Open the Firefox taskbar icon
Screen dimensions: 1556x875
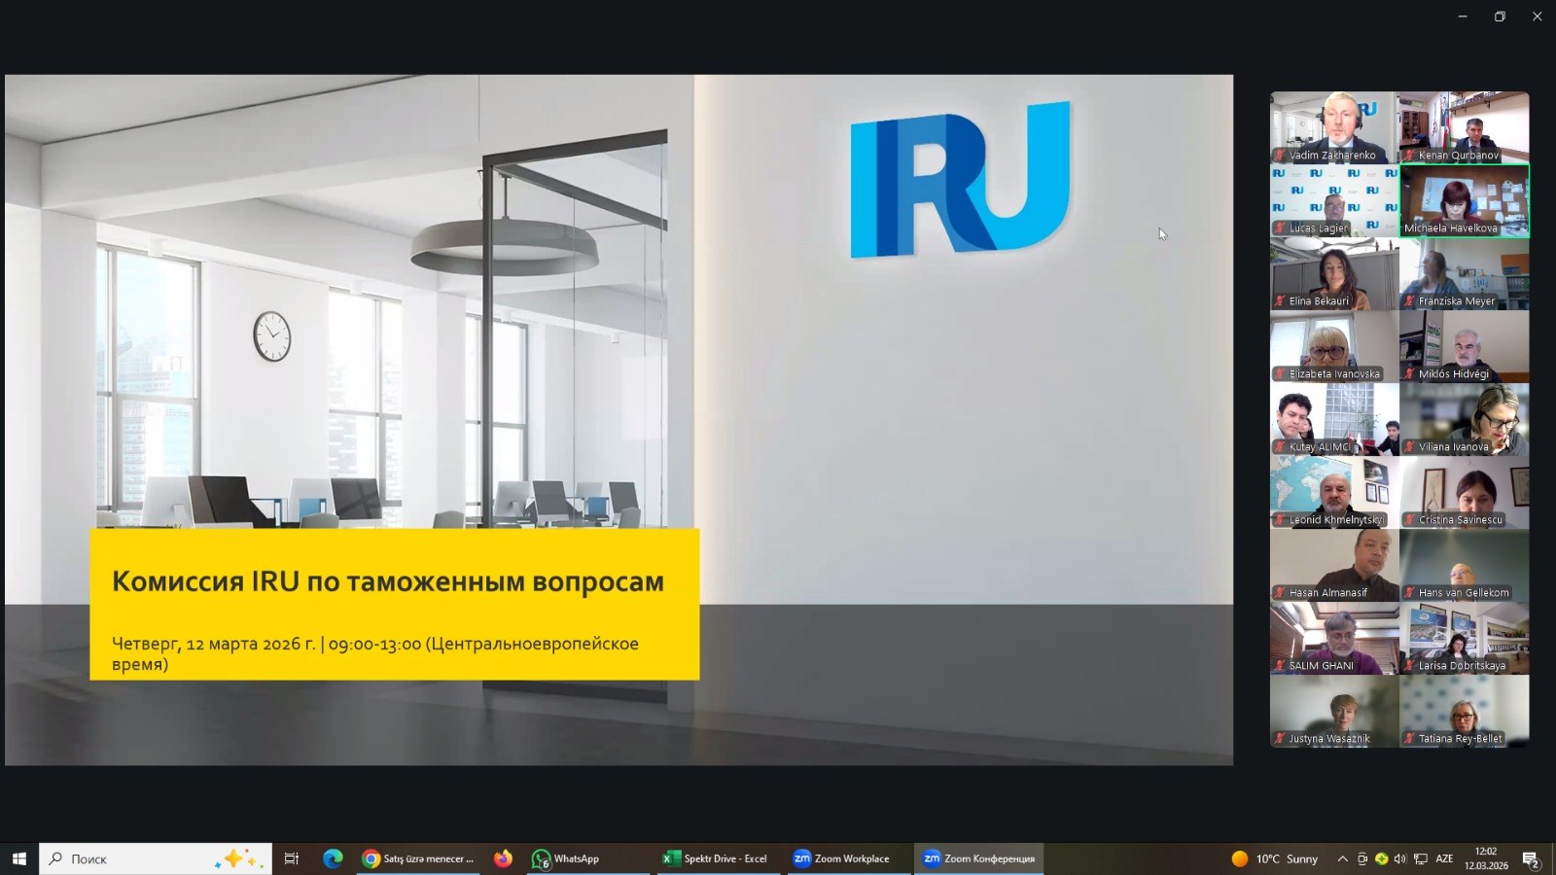(x=503, y=858)
